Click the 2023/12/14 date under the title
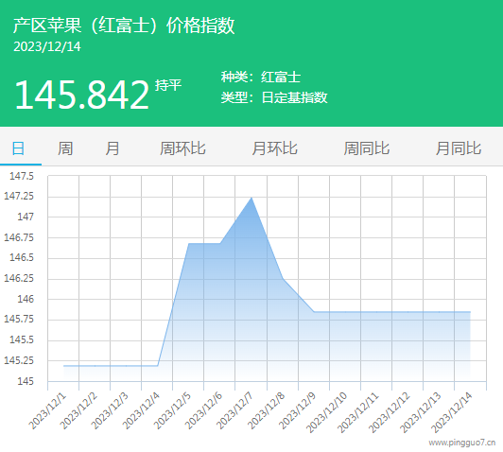Viewport: 503px width, 452px height. tap(47, 47)
